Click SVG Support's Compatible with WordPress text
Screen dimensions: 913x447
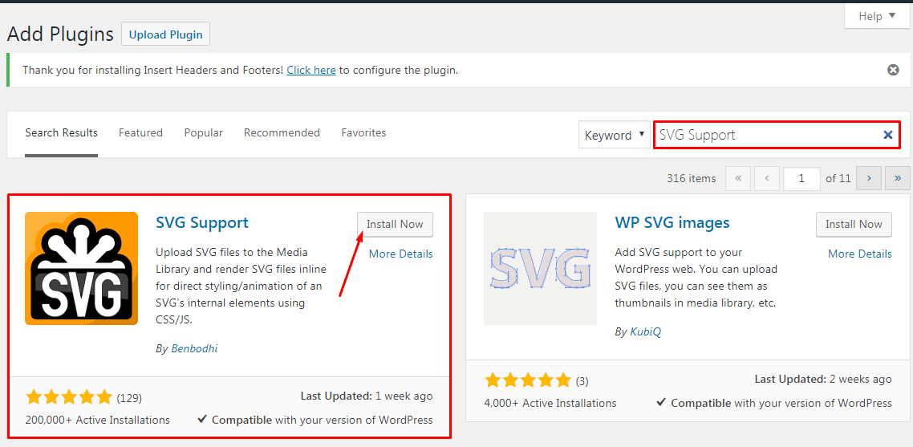(315, 420)
